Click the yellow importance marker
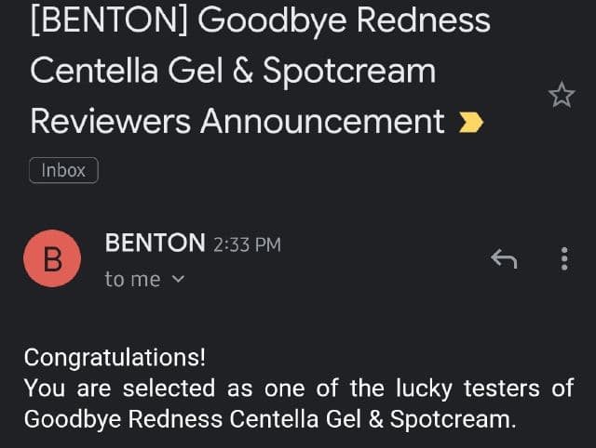596x448 pixels. point(472,122)
